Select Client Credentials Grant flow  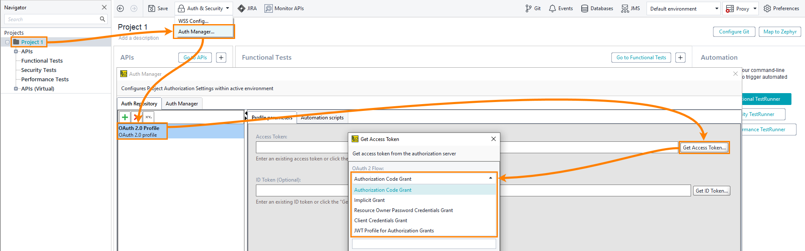[424, 221]
